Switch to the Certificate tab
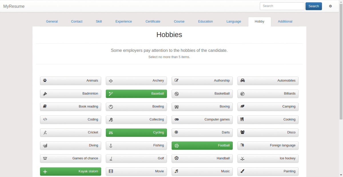The width and height of the screenshot is (343, 177). [x=153, y=22]
